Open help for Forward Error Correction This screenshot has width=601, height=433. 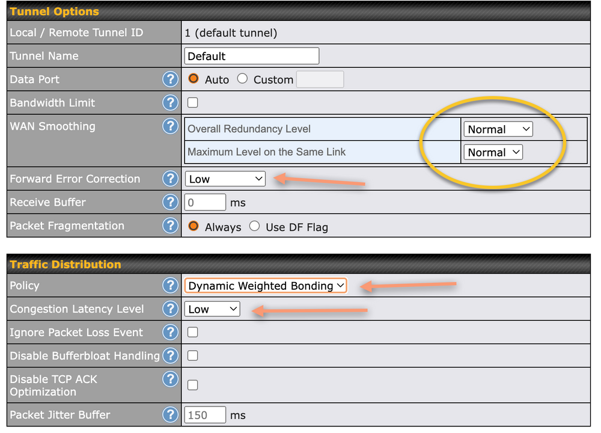170,179
